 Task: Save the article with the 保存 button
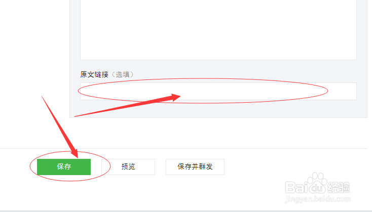[x=64, y=167]
